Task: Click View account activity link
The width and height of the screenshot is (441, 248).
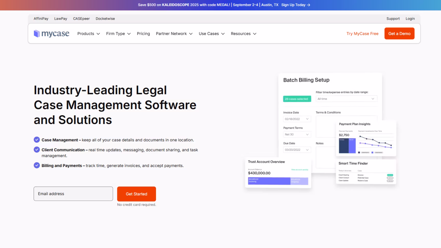Action: (300, 170)
